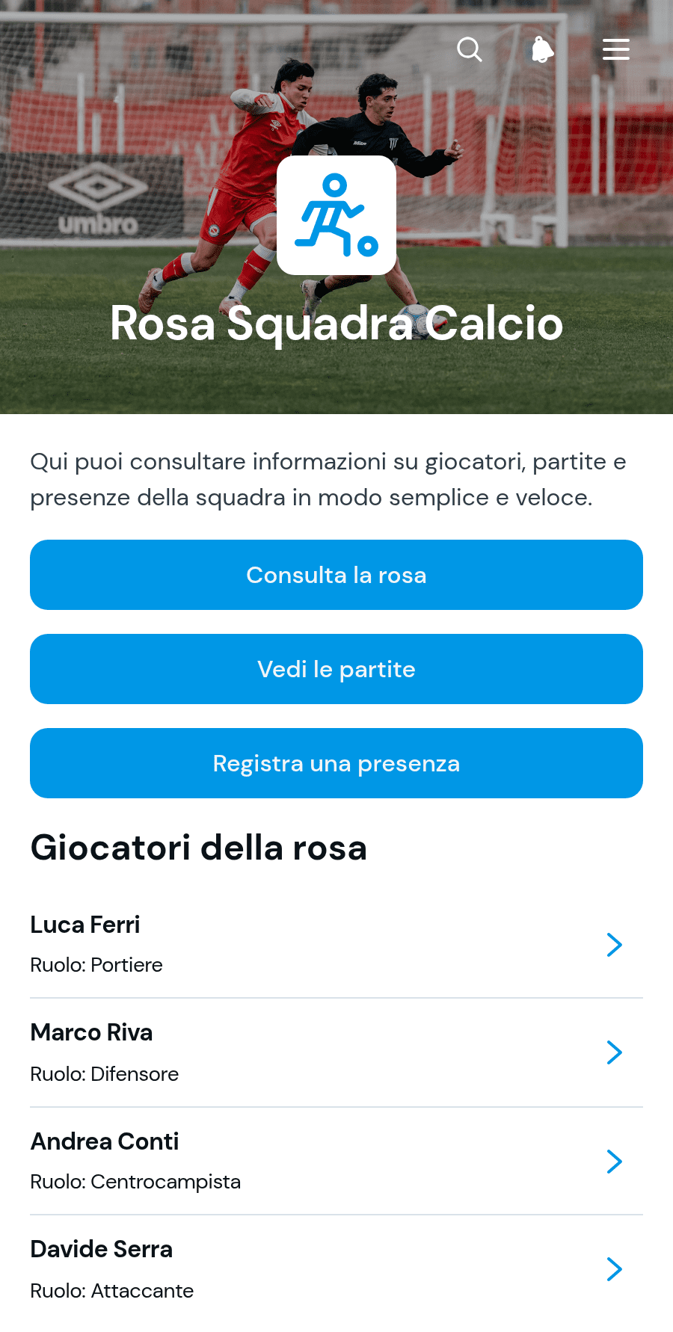The width and height of the screenshot is (673, 1332).
Task: Open the search magnifier icon
Action: (470, 49)
